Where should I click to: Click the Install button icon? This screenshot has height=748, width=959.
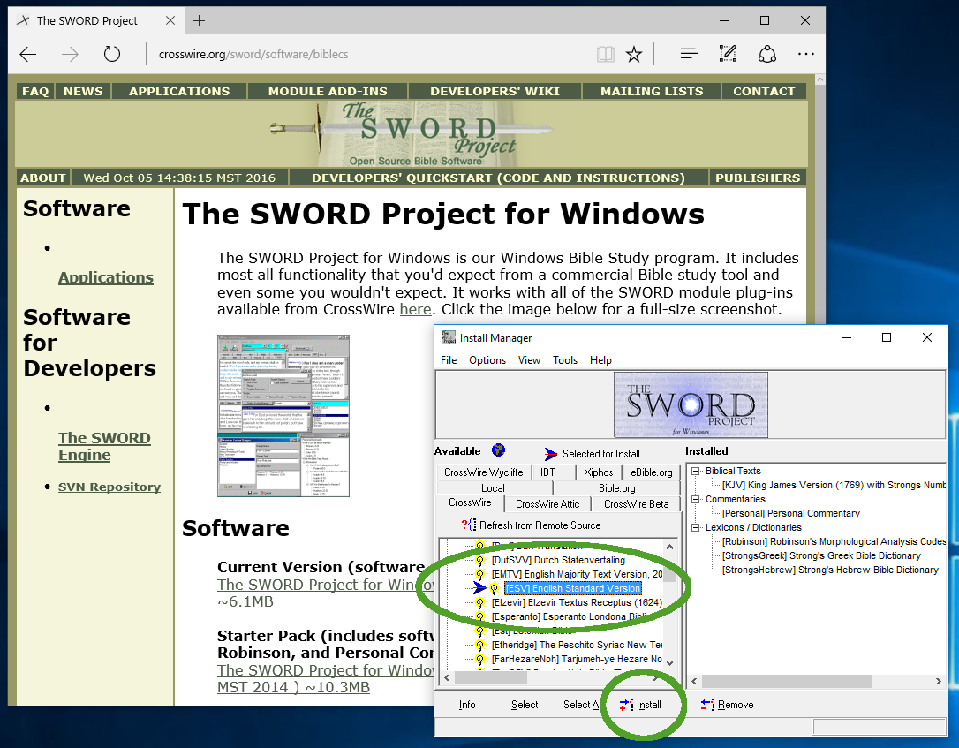[626, 705]
